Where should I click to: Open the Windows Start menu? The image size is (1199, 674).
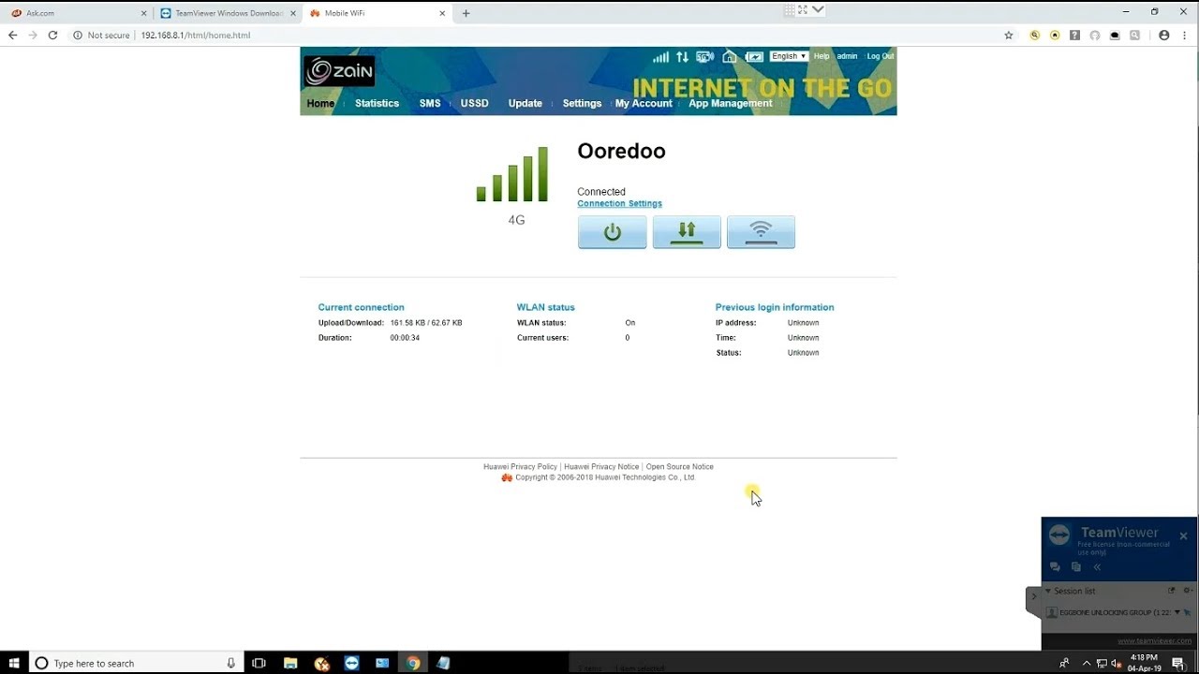click(14, 663)
